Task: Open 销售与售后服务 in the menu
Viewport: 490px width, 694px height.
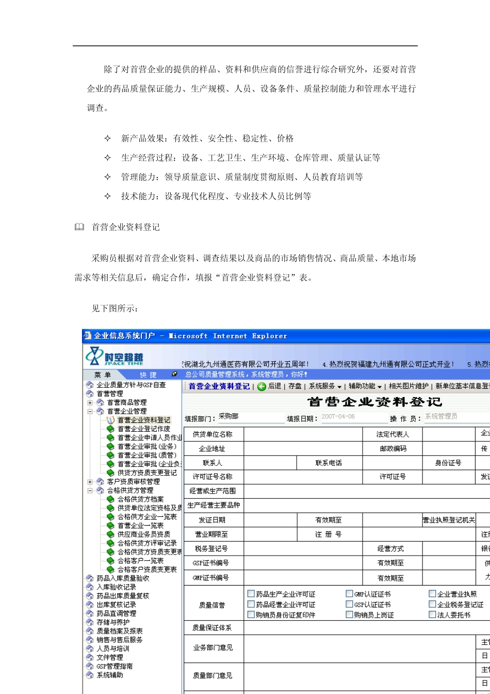Action: 119,639
